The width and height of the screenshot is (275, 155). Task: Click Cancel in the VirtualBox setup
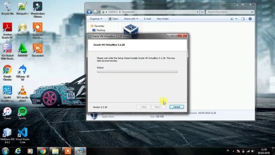pyautogui.click(x=177, y=107)
